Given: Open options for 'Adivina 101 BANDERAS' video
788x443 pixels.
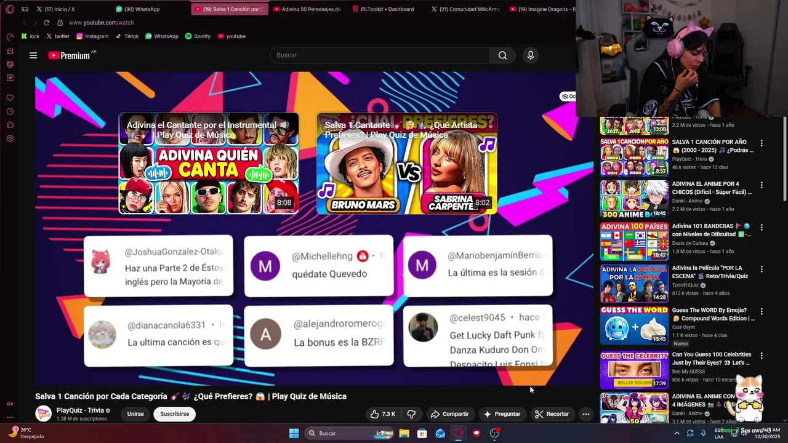Looking at the screenshot, I should pos(762,227).
